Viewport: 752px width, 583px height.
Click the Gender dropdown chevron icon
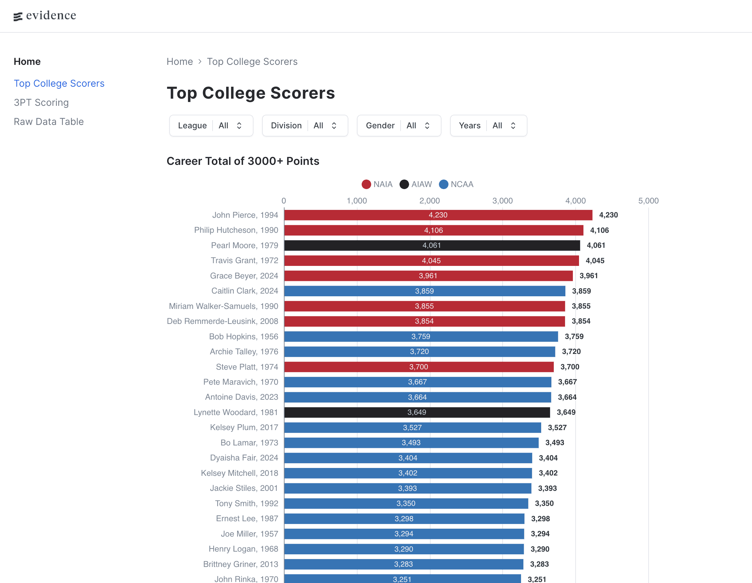427,126
